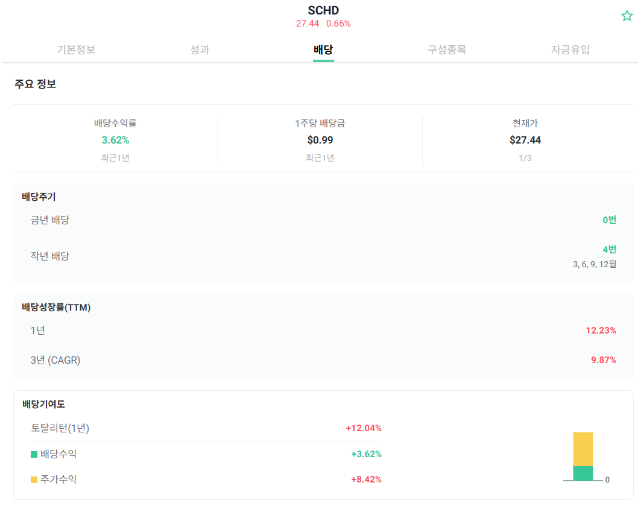Click the 1/3 date under 현재가
The image size is (638, 509).
tap(525, 158)
